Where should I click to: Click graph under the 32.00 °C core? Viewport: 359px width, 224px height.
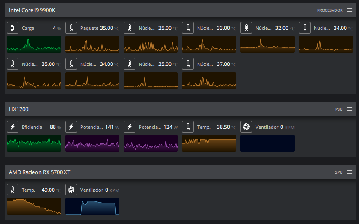coord(267,44)
